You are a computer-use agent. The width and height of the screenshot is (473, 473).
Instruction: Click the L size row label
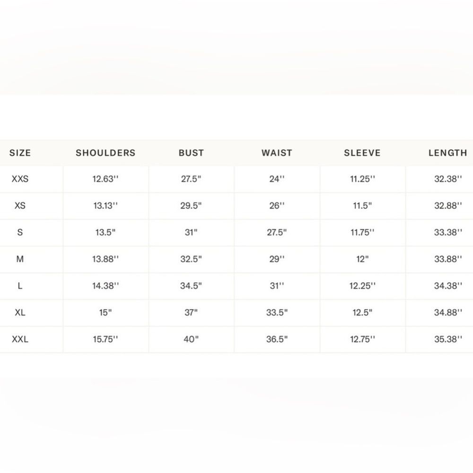pos(20,286)
